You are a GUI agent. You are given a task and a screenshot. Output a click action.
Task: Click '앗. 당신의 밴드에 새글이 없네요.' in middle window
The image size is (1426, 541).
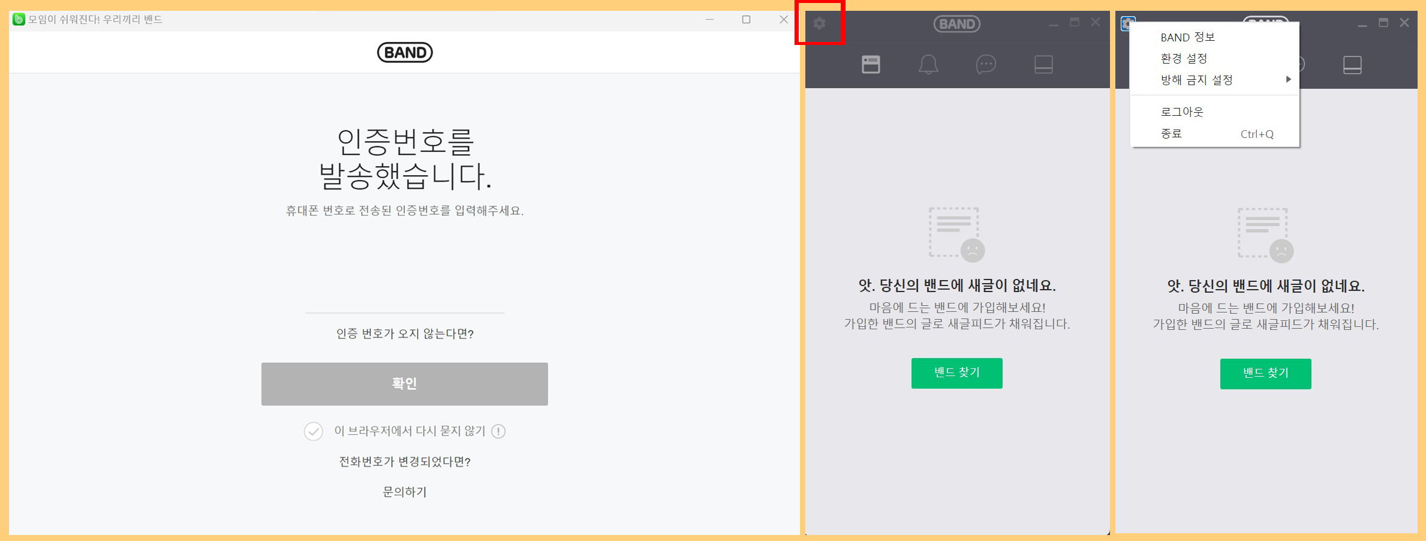point(956,285)
